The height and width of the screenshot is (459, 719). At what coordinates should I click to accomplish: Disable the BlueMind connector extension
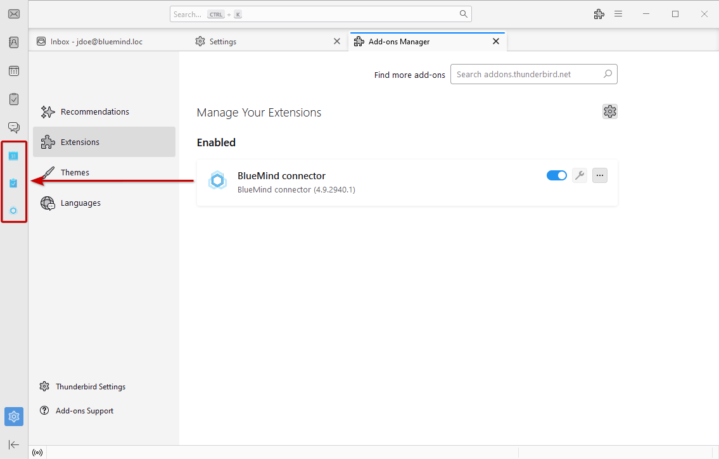coord(556,175)
